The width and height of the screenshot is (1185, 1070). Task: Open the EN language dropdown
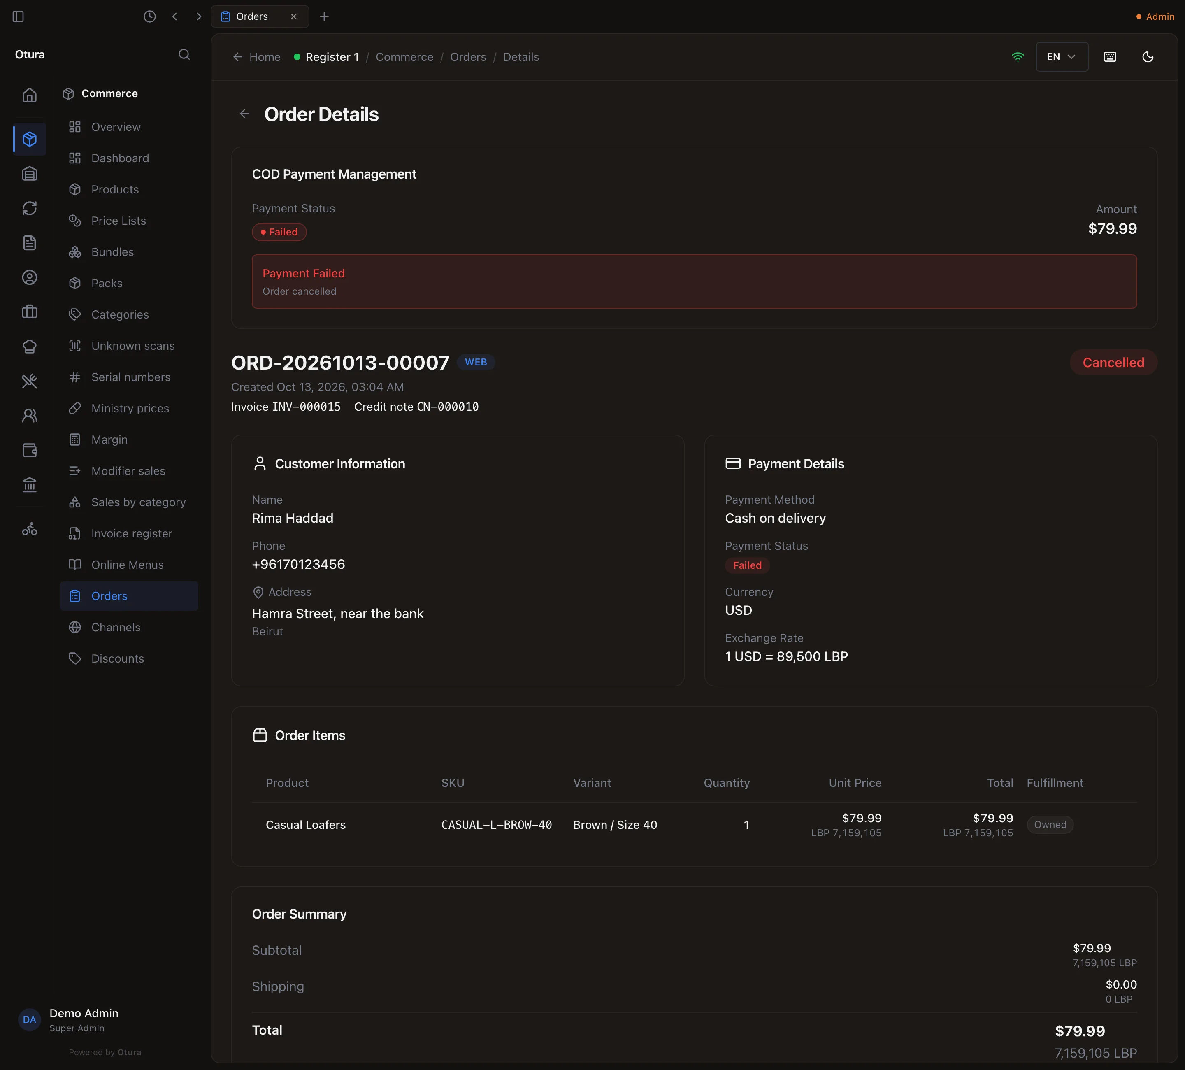point(1062,57)
